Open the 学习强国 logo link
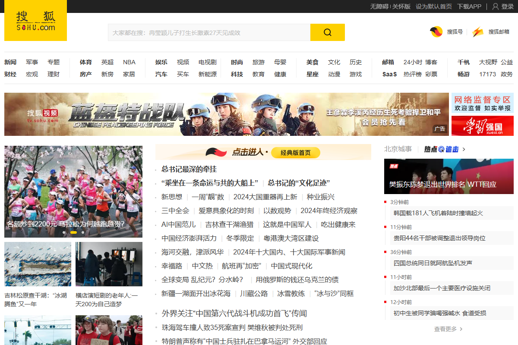 tap(482, 126)
